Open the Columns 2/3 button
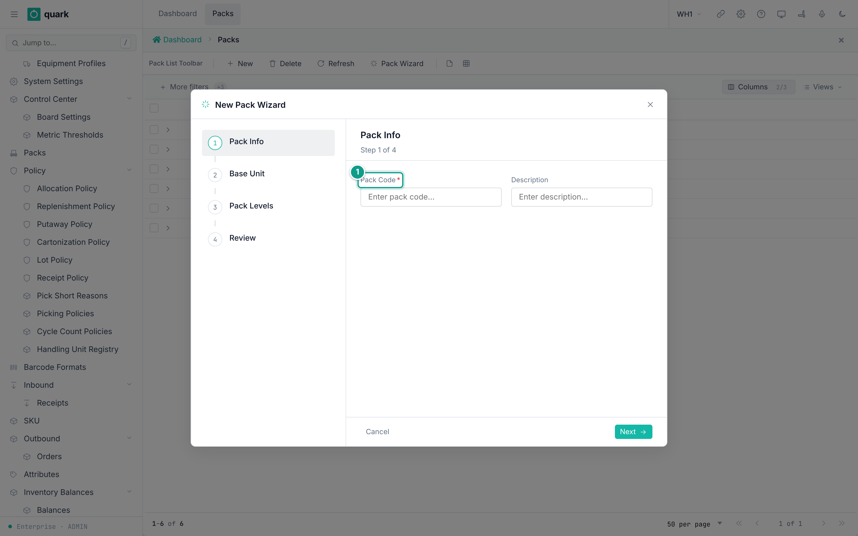Image resolution: width=858 pixels, height=536 pixels. (x=758, y=87)
